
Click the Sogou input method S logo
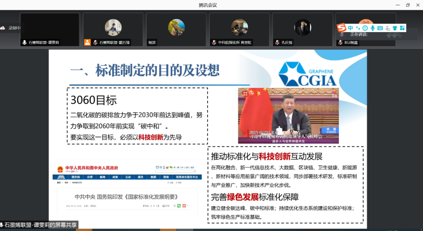[x=341, y=27]
